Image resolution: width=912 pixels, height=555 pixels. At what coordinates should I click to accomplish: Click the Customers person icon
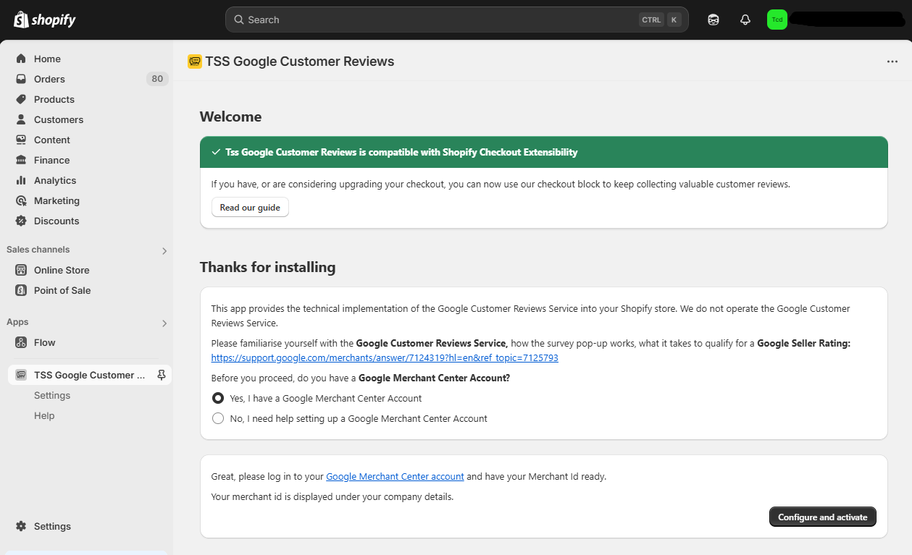coord(21,119)
